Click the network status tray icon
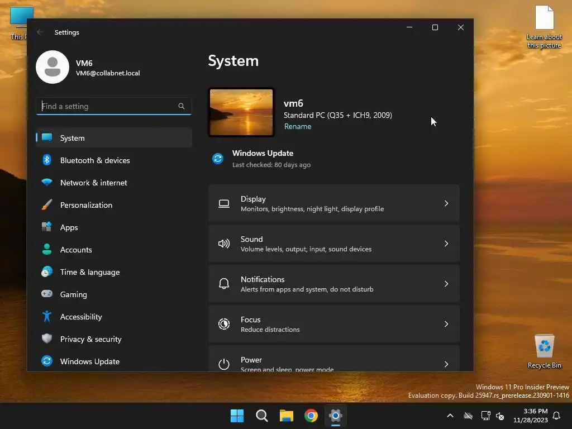Screen dimensions: 572x429 pos(486,416)
